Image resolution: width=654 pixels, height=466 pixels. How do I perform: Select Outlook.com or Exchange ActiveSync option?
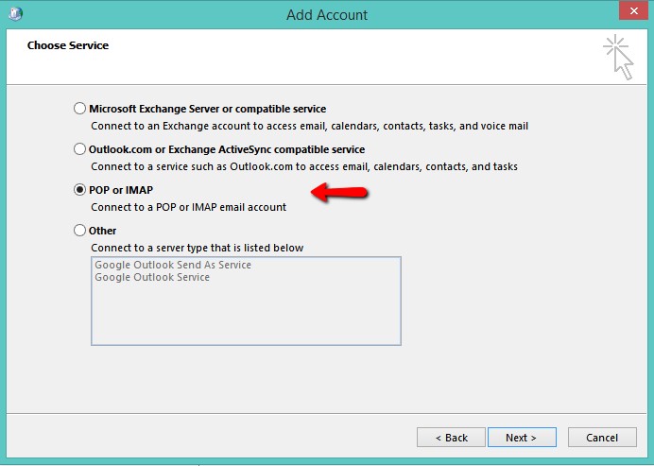point(79,149)
